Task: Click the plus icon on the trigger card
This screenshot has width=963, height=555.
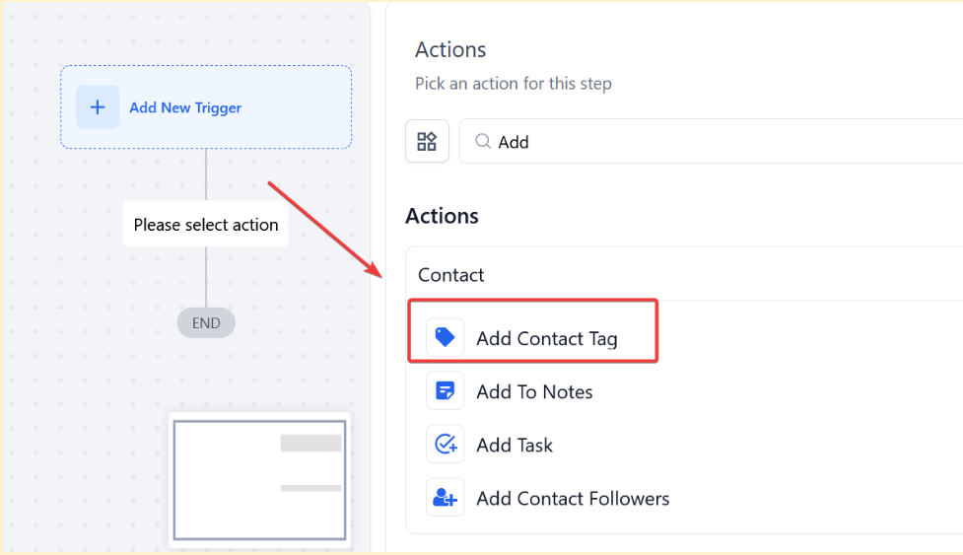Action: click(x=98, y=107)
